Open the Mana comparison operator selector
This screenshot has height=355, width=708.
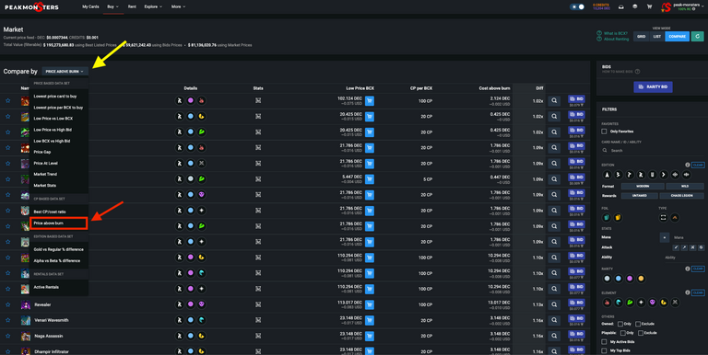(x=664, y=237)
